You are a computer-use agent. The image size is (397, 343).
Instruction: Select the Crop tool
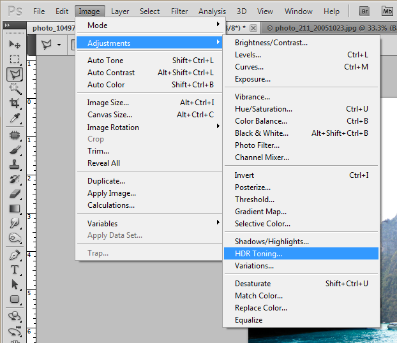coord(15,103)
